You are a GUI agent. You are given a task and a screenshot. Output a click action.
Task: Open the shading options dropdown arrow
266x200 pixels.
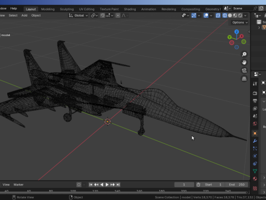coord(245,16)
